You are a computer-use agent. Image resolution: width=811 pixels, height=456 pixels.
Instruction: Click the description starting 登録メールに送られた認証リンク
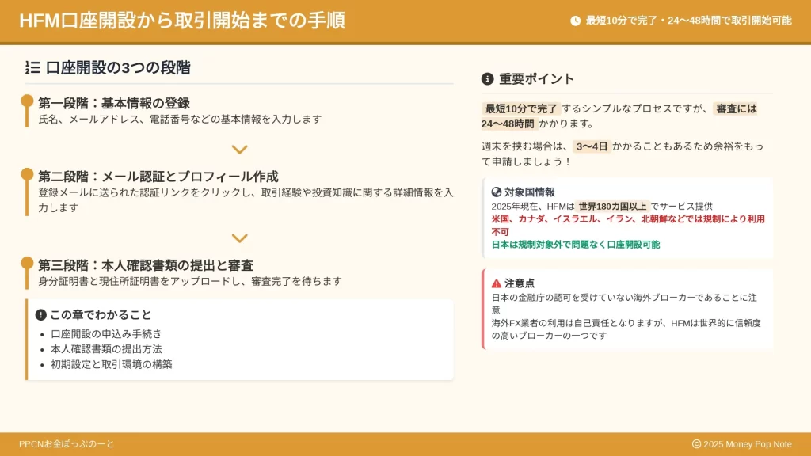(x=246, y=200)
